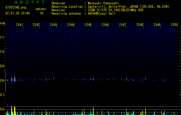This screenshot has width=181, height=115.
Task: Click the Receiving Location label
Action: pos(67,7)
